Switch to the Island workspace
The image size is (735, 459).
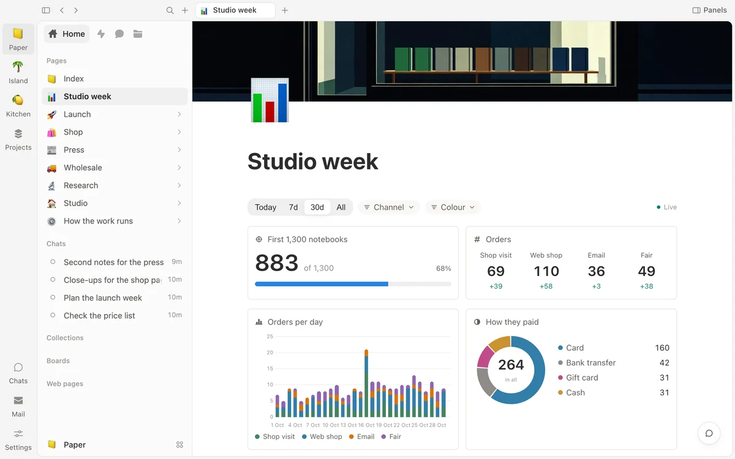18,72
